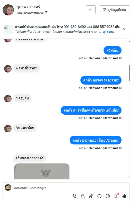The height and width of the screenshot is (201, 130).
Task: Click the phone call icon in reply toolbar
Action: [74, 196]
